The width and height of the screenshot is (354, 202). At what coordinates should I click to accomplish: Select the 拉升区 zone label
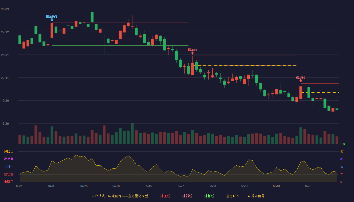pos(9,167)
